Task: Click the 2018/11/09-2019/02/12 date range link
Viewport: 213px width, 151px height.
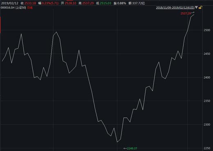Action: [175, 8]
